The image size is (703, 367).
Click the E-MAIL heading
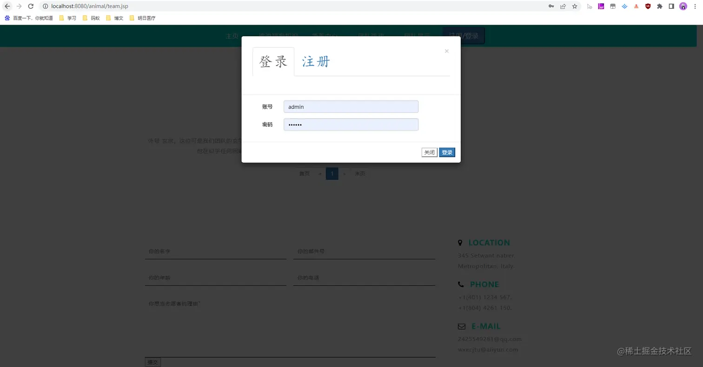point(486,326)
